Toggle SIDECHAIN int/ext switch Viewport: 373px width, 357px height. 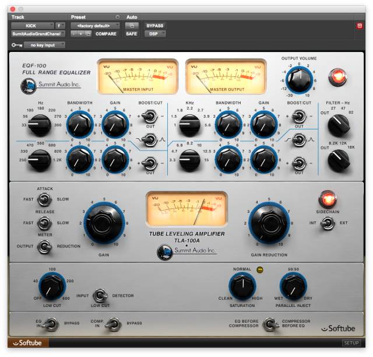[x=328, y=223]
